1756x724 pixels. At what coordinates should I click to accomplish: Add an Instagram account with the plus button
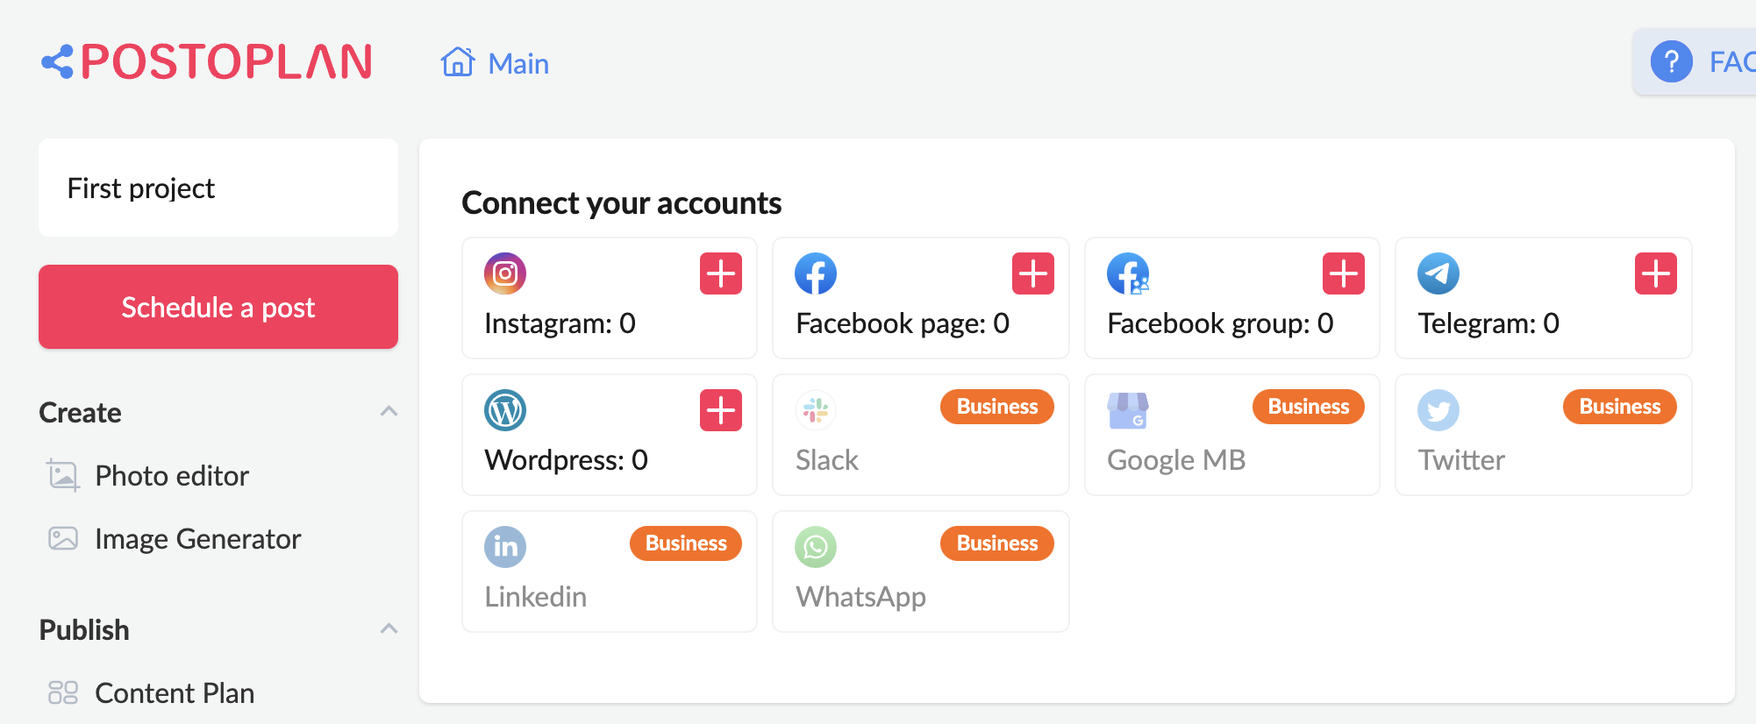720,273
